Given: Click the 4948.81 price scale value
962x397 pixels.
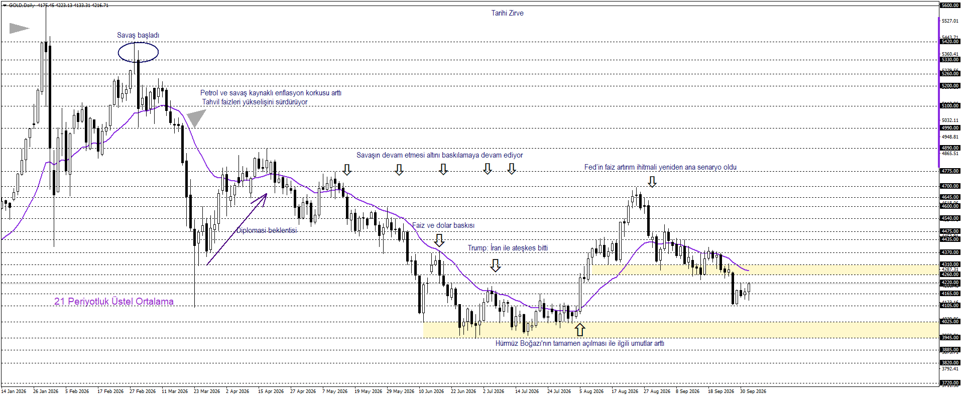Looking at the screenshot, I should [x=950, y=137].
